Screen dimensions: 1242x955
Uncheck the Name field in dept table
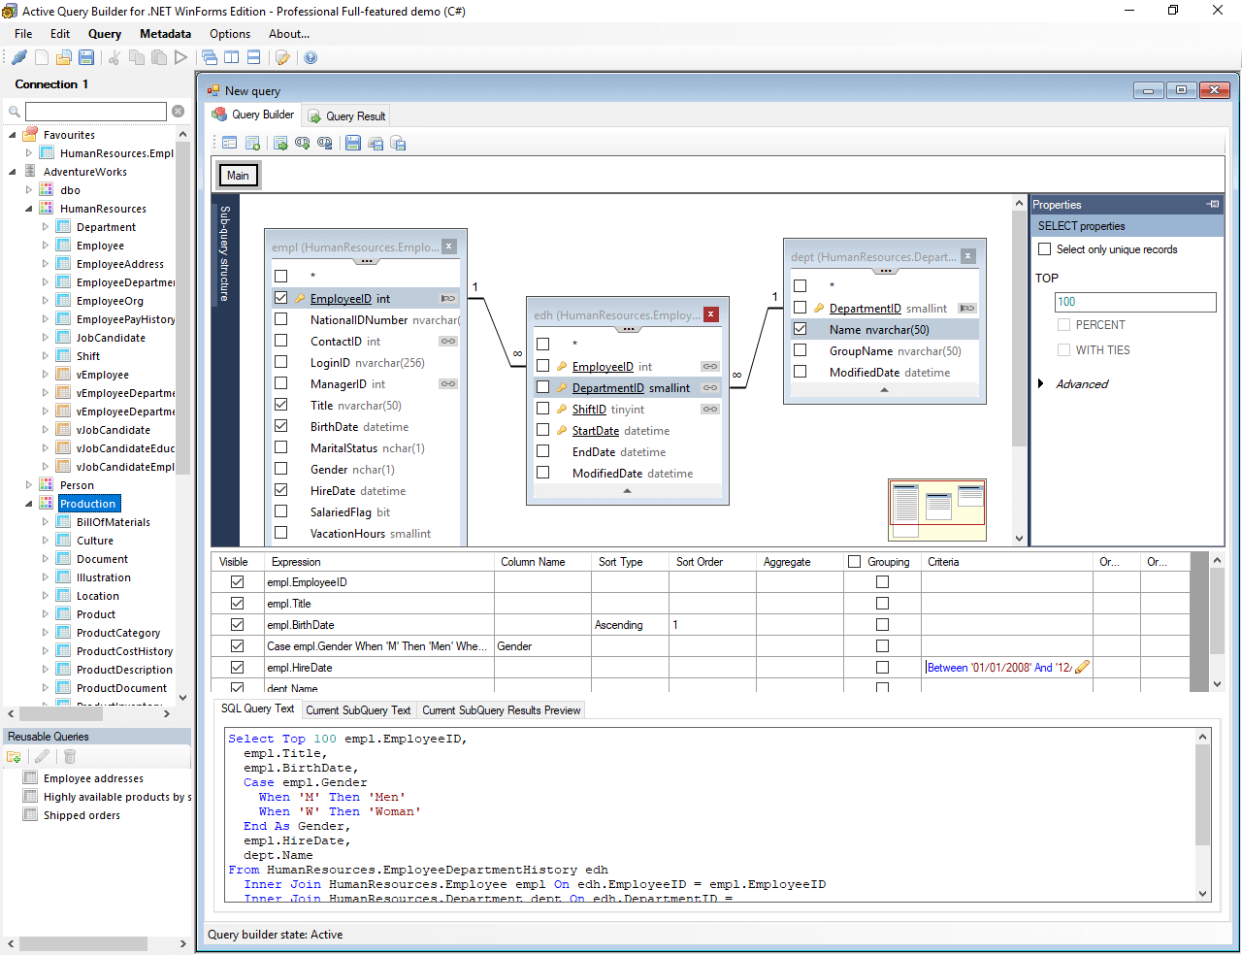(801, 329)
